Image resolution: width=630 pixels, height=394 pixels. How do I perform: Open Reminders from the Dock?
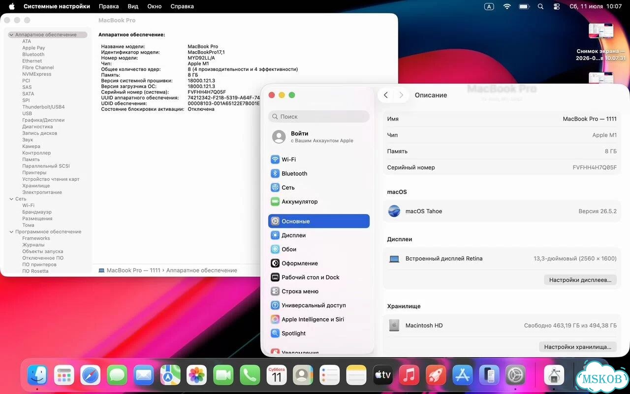click(x=330, y=375)
